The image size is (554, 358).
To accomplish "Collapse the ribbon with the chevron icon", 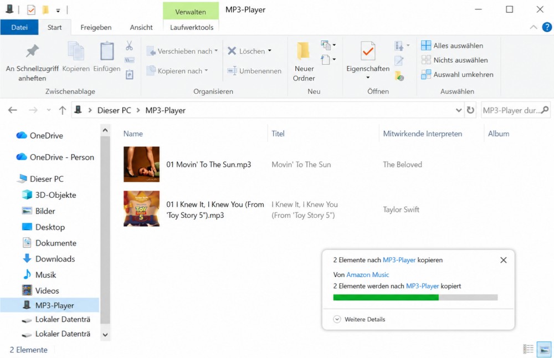I will (534, 27).
